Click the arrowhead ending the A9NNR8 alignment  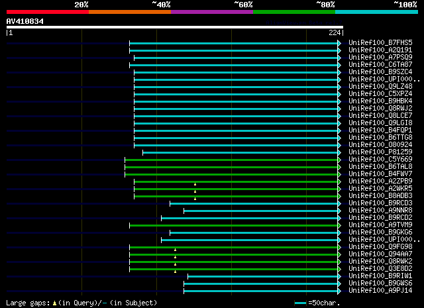point(339,211)
